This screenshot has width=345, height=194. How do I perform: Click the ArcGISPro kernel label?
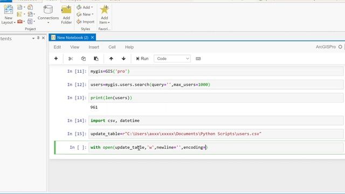pyautogui.click(x=326, y=47)
